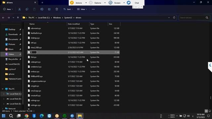The width and height of the screenshot is (212, 119).
Task: Open the iphone folder in sidebar
Action: click(x=11, y=74)
